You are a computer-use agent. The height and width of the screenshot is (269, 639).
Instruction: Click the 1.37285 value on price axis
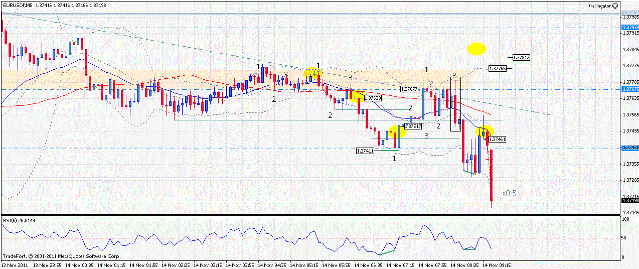pos(630,180)
